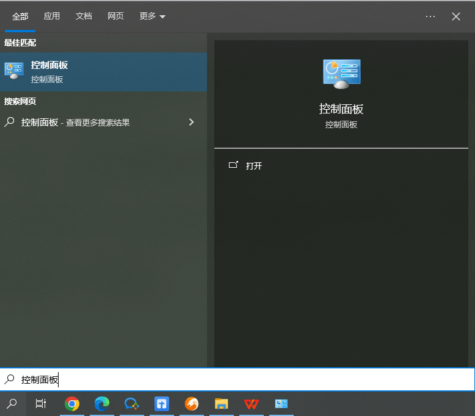Expand web results arrow for 控制面板
This screenshot has width=475, height=416.
[x=191, y=122]
